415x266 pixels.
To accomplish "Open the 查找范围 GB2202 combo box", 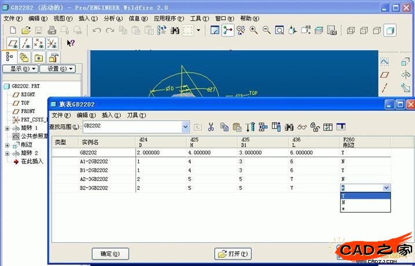I will coord(185,126).
